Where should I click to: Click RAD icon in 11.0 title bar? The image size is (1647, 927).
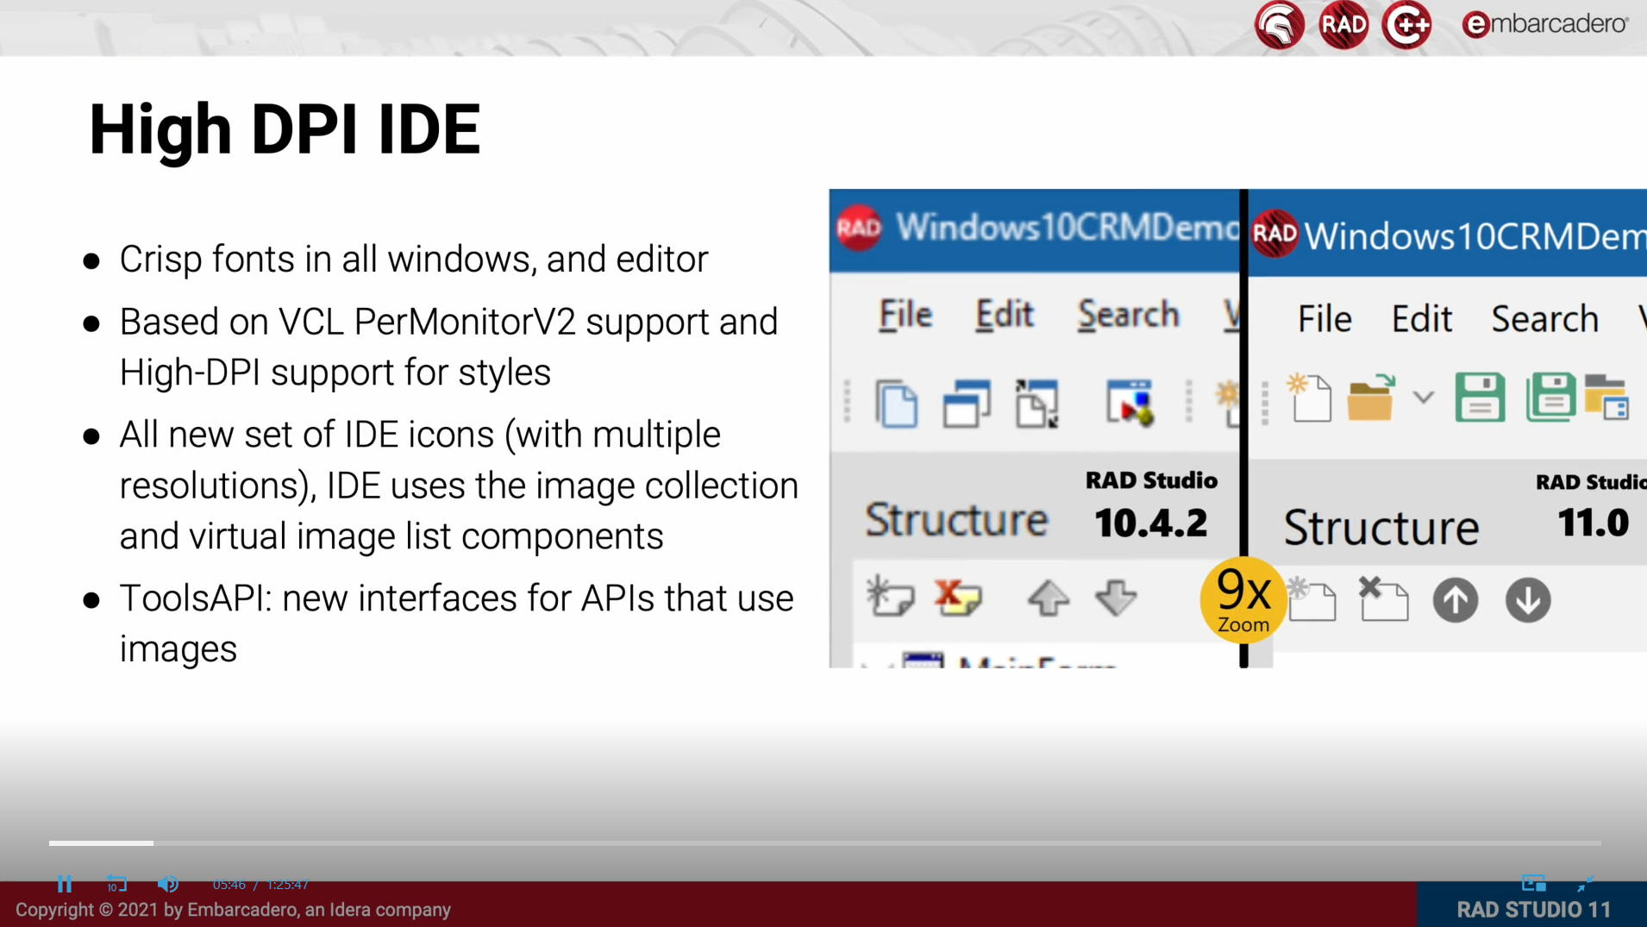click(1274, 234)
